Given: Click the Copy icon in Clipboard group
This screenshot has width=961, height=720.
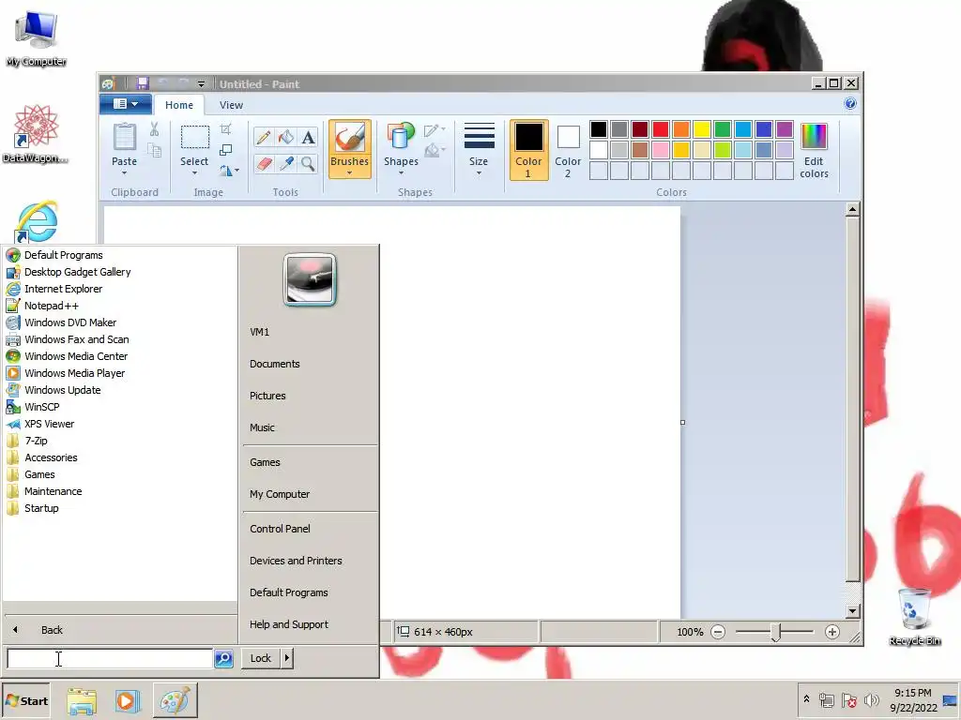Looking at the screenshot, I should pyautogui.click(x=155, y=151).
